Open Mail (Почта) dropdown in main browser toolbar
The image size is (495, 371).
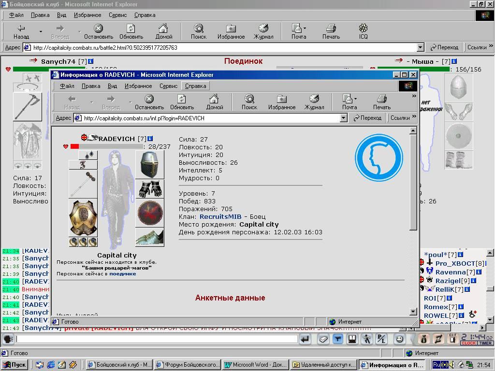(305, 28)
